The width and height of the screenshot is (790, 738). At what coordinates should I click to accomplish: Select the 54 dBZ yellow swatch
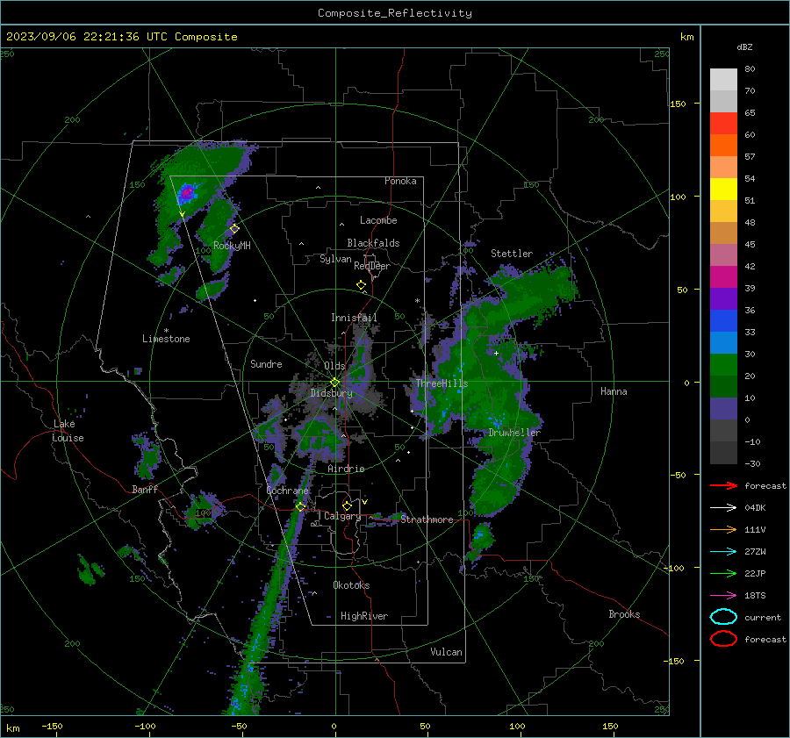(723, 189)
